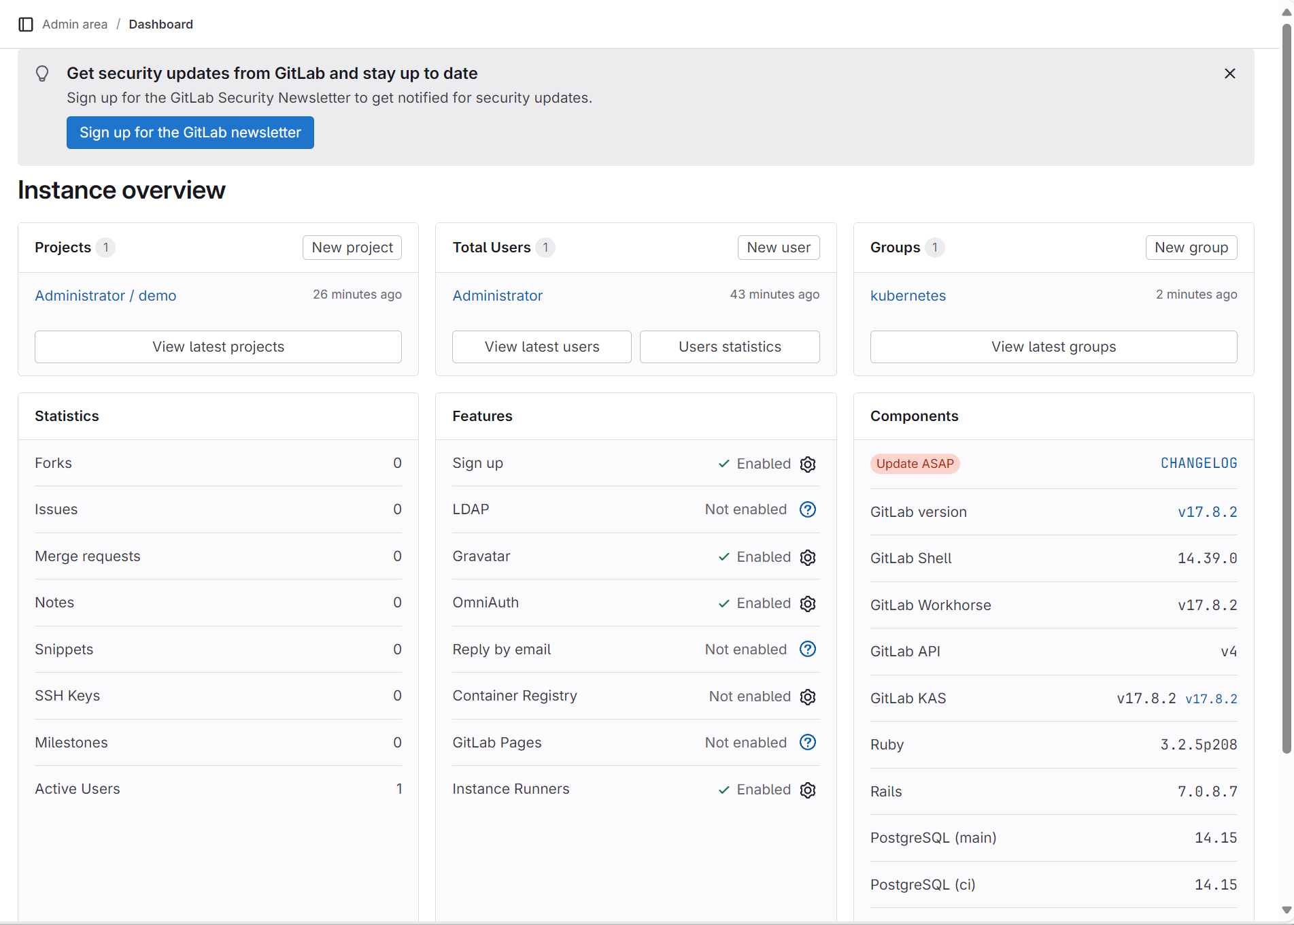Click the vertical page scrollbar
This screenshot has width=1294, height=925.
pyautogui.click(x=1287, y=388)
